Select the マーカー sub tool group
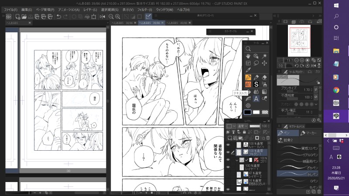 (310, 133)
